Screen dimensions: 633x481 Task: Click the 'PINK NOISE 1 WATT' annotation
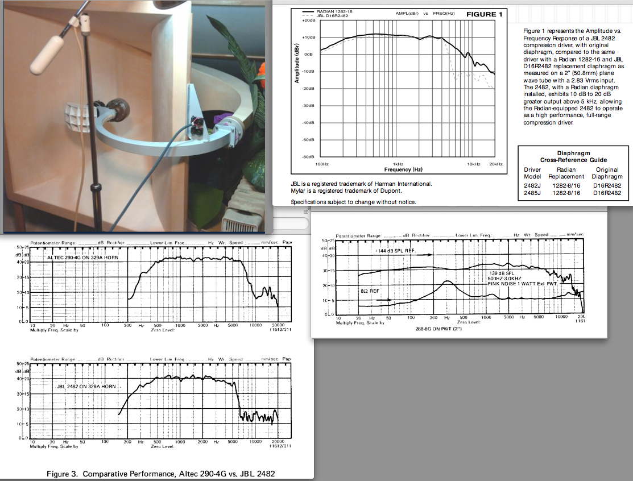pos(523,284)
